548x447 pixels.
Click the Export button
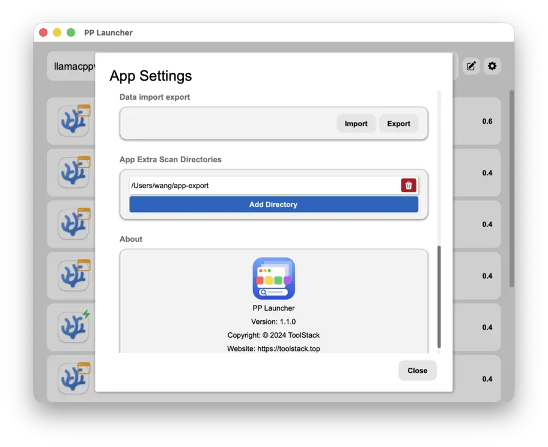(398, 124)
